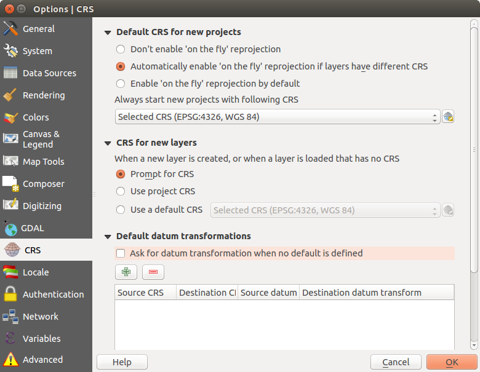The height and width of the screenshot is (372, 480).
Task: Choose Use project CRS radio option
Action: point(121,191)
